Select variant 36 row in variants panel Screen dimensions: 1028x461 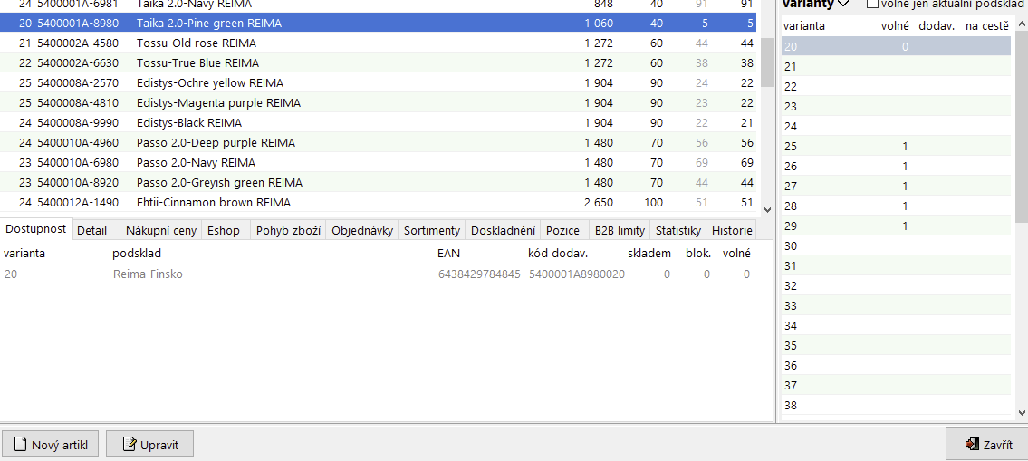click(896, 365)
